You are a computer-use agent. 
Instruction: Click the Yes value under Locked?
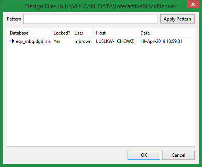coord(57,41)
